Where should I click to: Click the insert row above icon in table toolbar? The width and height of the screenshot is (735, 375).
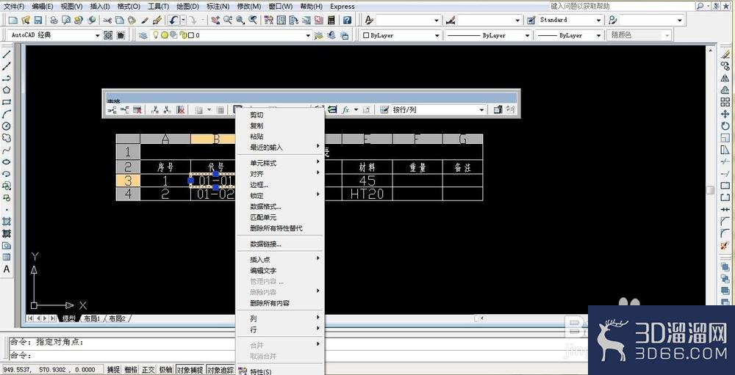tap(112, 109)
